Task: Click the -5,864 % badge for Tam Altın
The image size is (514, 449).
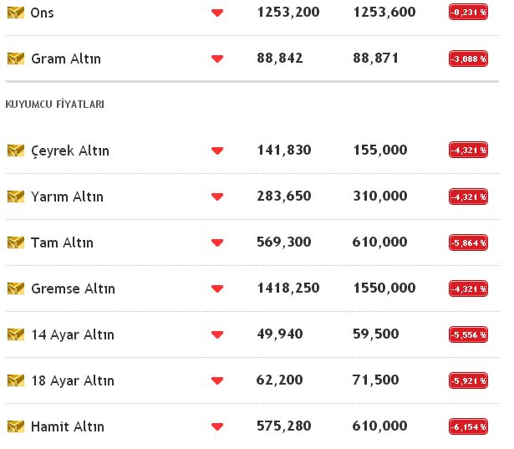Action: [x=468, y=242]
